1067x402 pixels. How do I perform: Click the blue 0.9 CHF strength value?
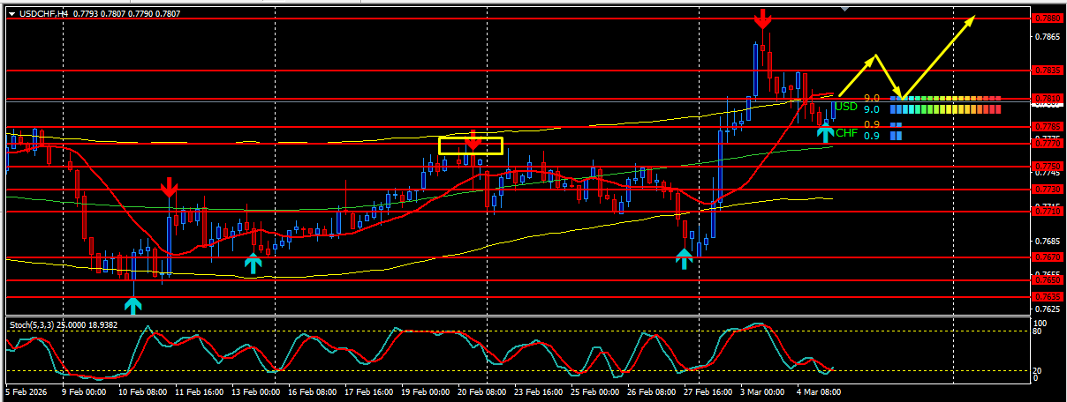click(871, 136)
